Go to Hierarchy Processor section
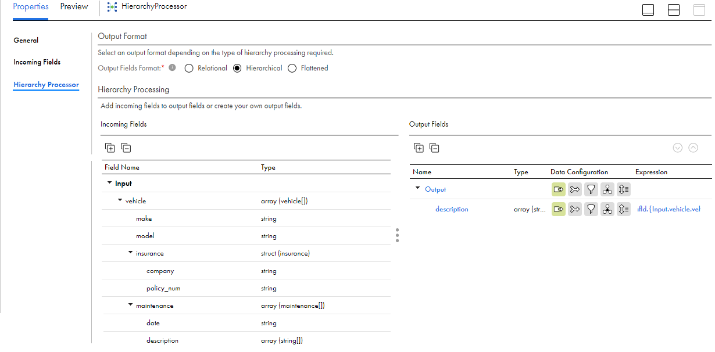 [46, 85]
